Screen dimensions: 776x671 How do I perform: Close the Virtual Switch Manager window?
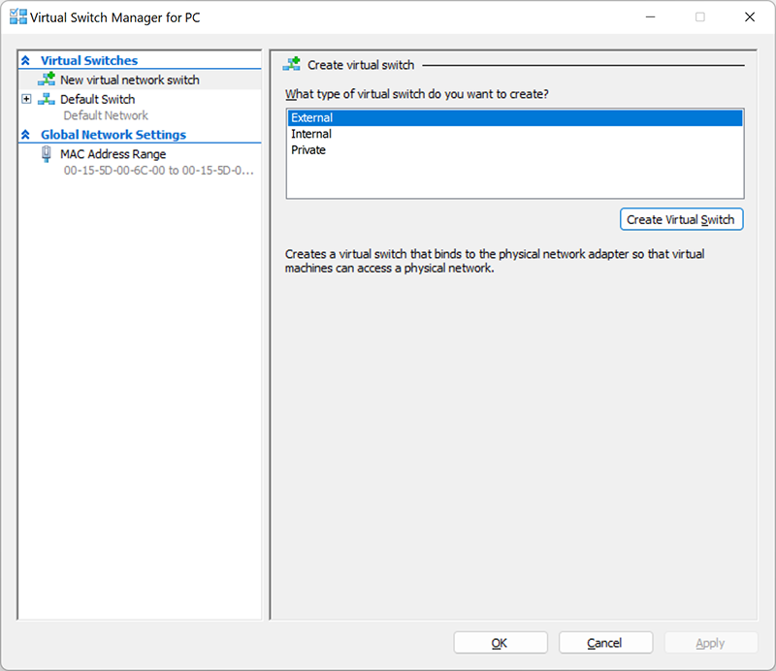pyautogui.click(x=749, y=17)
